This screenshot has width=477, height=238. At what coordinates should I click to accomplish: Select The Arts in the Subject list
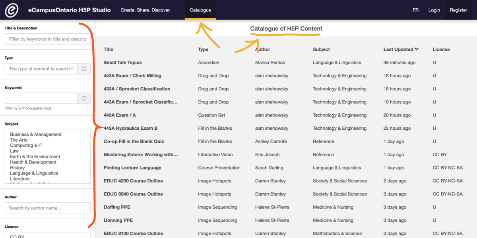pos(19,140)
